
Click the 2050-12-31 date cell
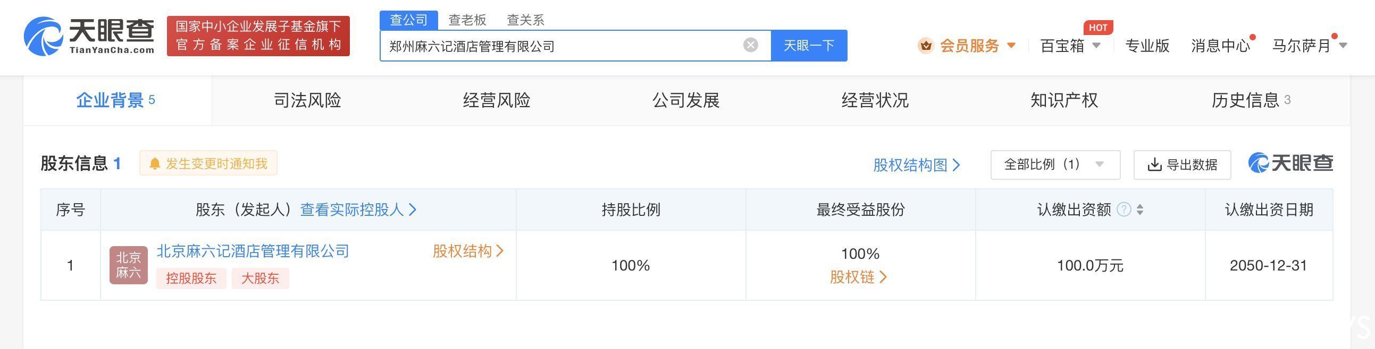(1268, 265)
